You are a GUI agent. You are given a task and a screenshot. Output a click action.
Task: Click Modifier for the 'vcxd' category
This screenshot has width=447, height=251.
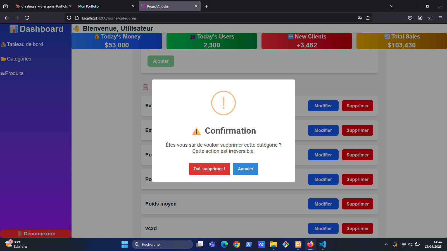323,228
